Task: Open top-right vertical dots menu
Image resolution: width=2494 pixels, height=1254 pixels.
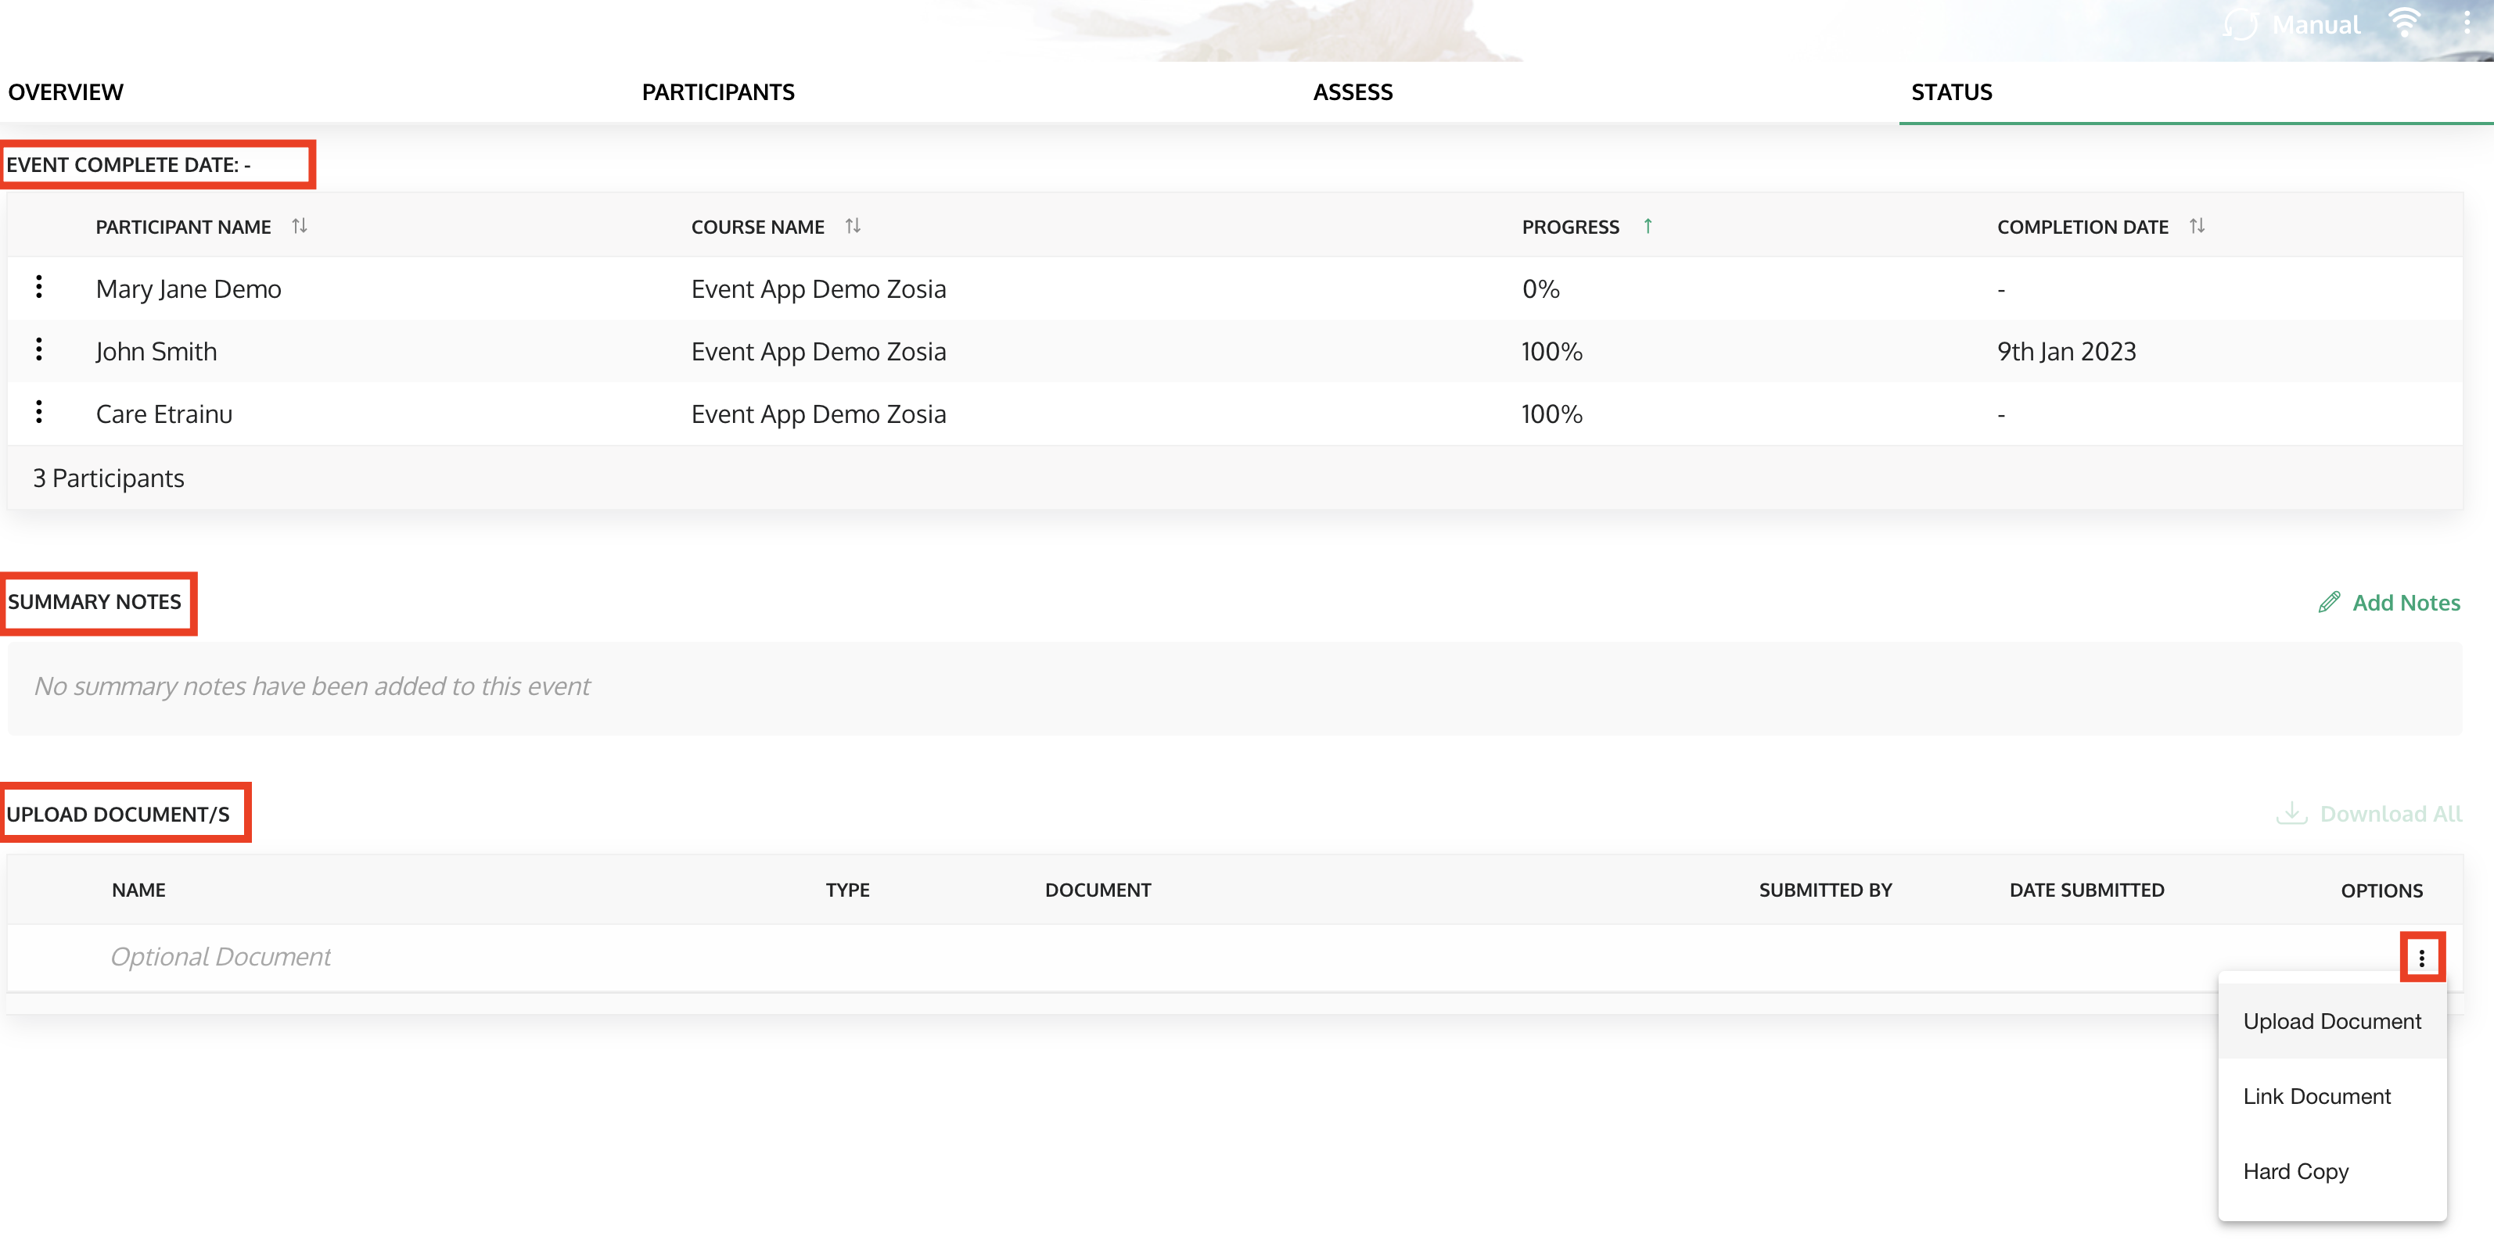Action: (x=2466, y=23)
